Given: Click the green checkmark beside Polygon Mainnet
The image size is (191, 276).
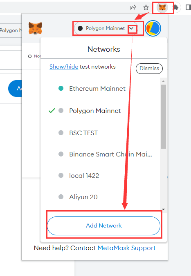Looking at the screenshot, I should point(52,110).
